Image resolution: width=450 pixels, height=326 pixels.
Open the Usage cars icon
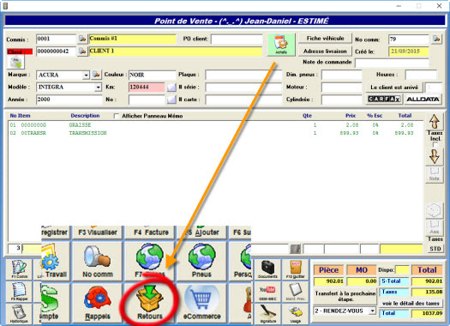point(296,313)
